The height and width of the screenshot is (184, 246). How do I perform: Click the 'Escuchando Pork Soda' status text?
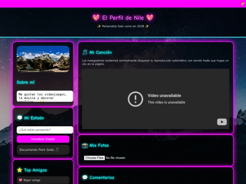(x=39, y=150)
